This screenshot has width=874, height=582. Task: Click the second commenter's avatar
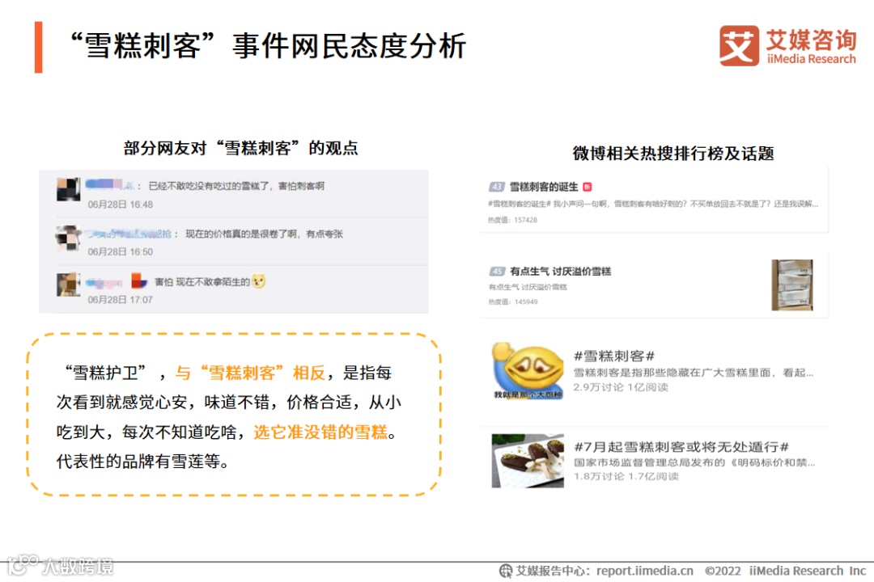[x=69, y=238]
